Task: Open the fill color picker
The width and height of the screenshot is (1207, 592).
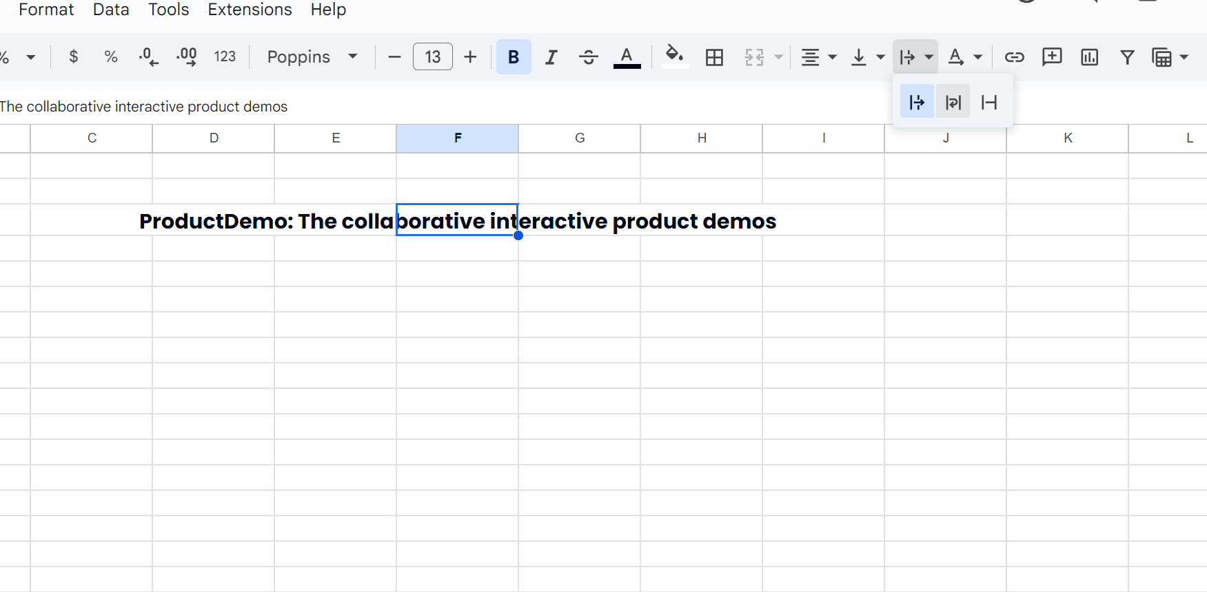Action: (675, 56)
